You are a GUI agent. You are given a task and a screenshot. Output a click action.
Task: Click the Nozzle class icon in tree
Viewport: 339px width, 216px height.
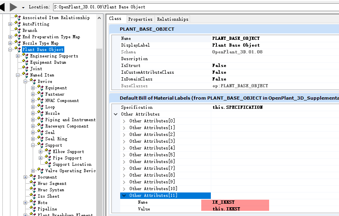[x=40, y=113]
